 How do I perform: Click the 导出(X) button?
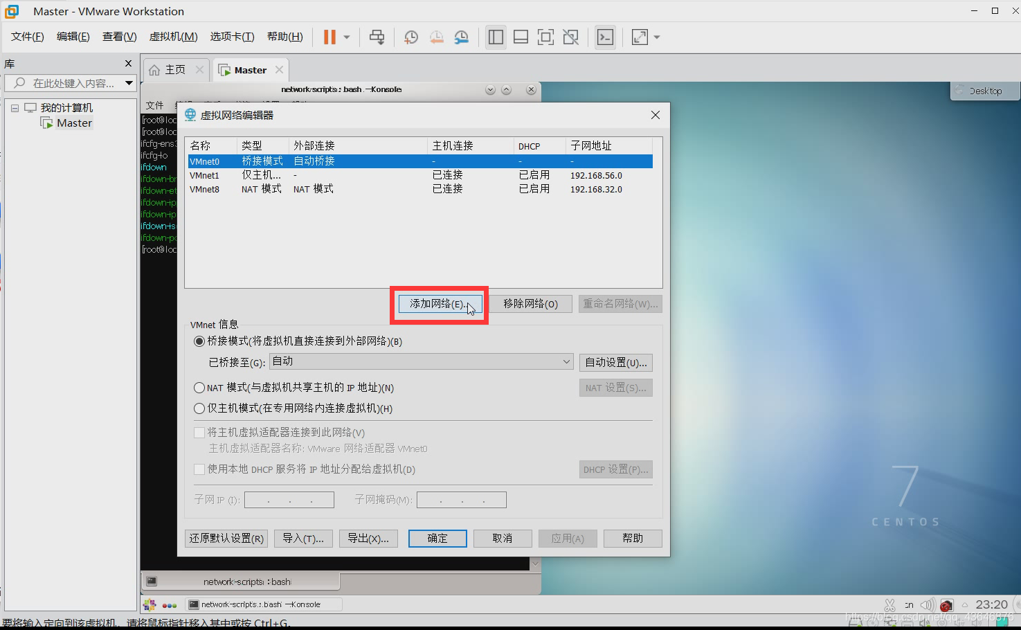[368, 539]
